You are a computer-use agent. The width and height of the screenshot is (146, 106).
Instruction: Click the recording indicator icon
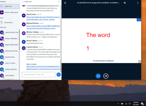tap(125, 3)
